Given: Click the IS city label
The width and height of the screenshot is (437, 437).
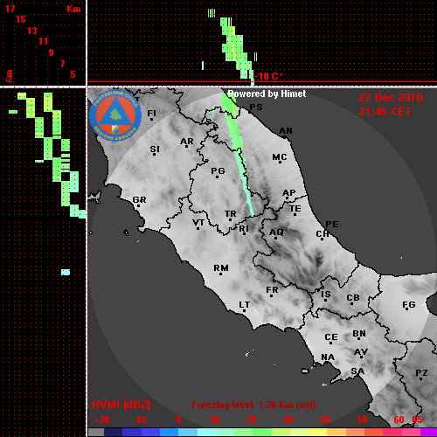Looking at the screenshot, I should point(326,295).
